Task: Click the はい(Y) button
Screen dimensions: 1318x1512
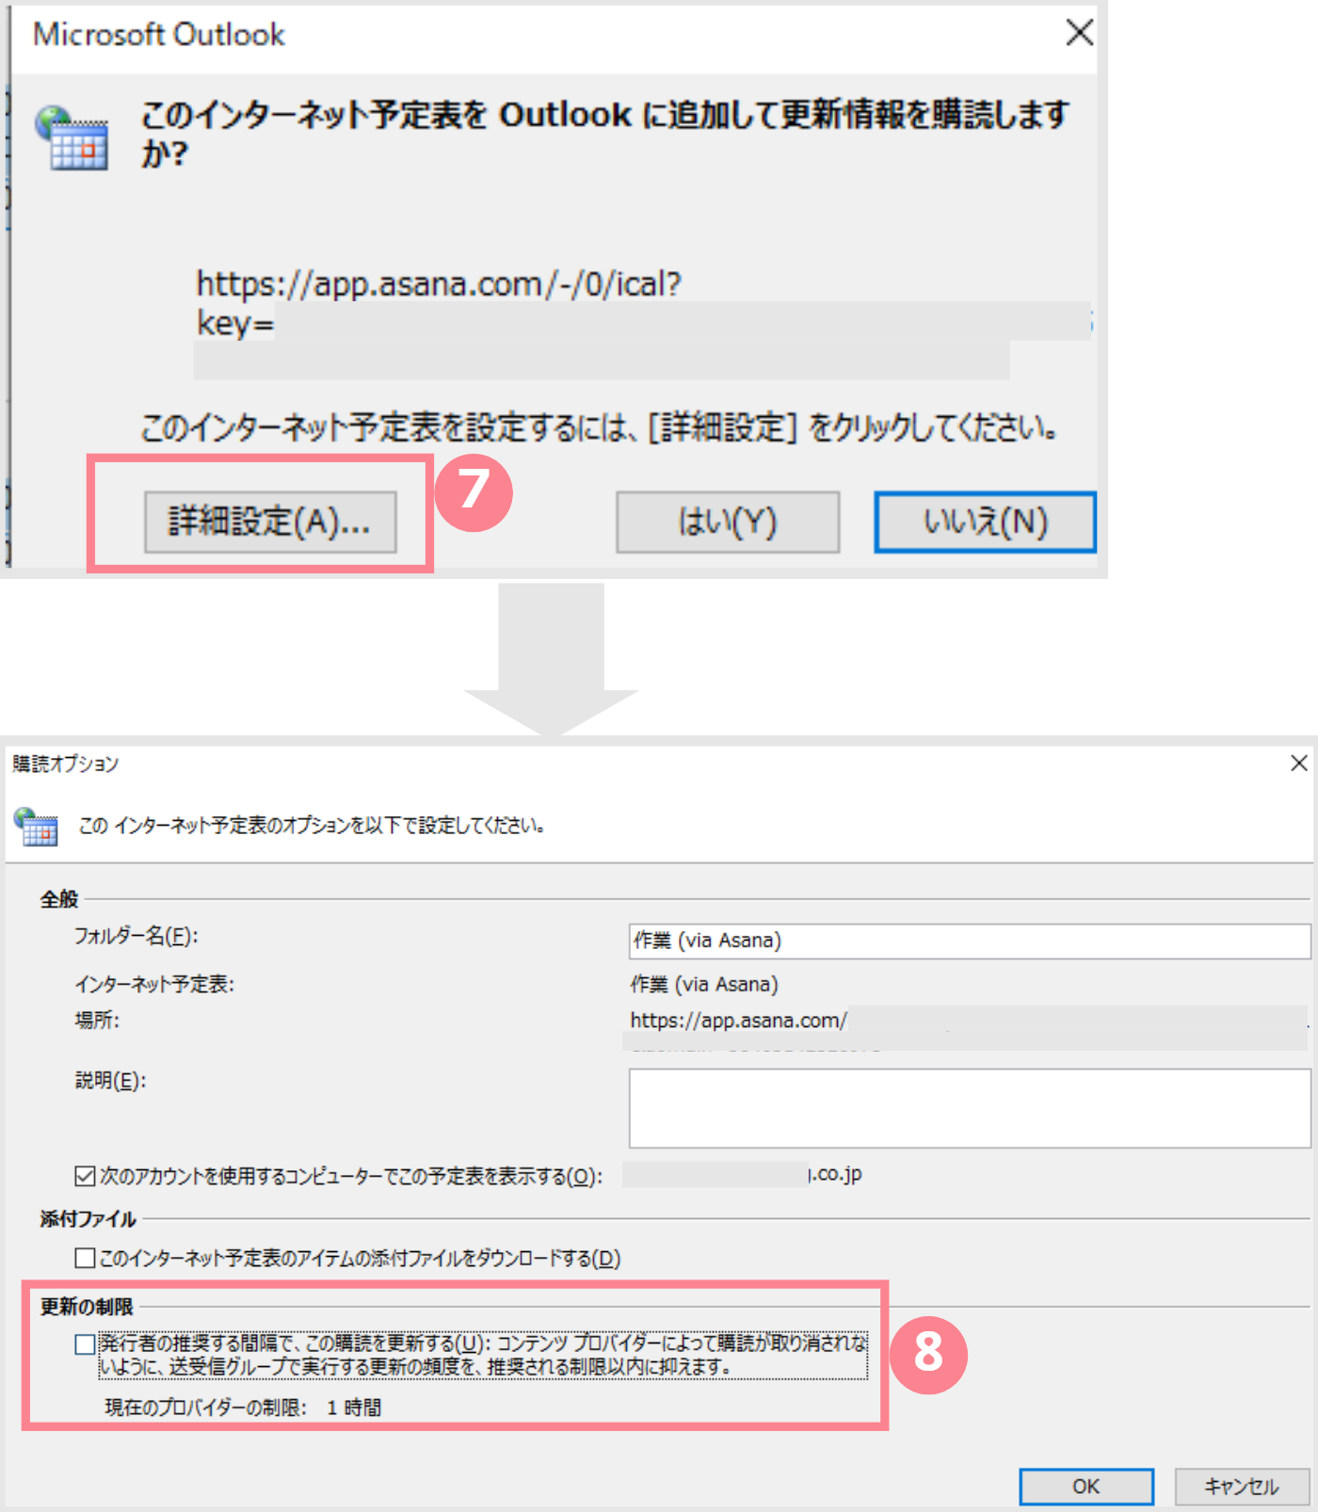Action: [728, 521]
